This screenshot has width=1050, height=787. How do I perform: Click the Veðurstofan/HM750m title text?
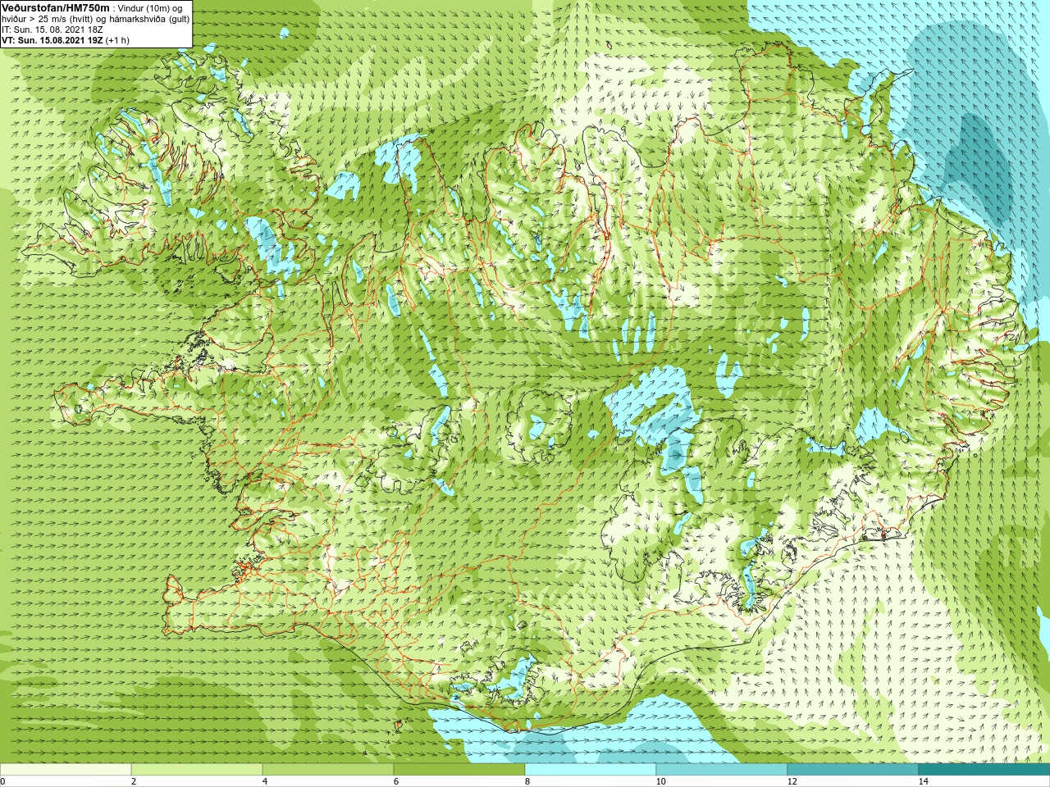(x=56, y=7)
